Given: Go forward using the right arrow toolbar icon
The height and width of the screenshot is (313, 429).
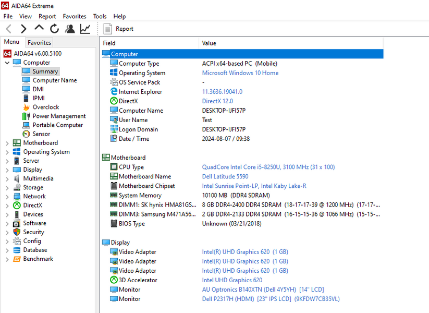Looking at the screenshot, I should pos(24,29).
